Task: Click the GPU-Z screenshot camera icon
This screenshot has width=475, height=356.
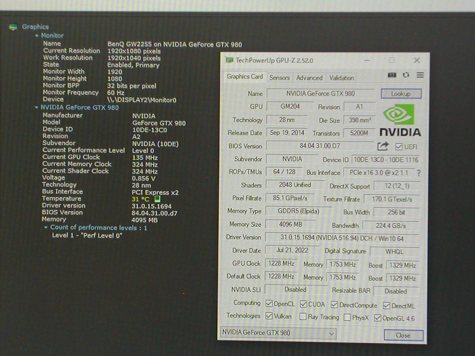Action: click(x=392, y=75)
